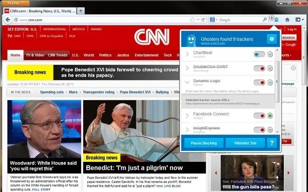Open Ghostery settings gear icon
The image size is (308, 192).
(x=272, y=39)
